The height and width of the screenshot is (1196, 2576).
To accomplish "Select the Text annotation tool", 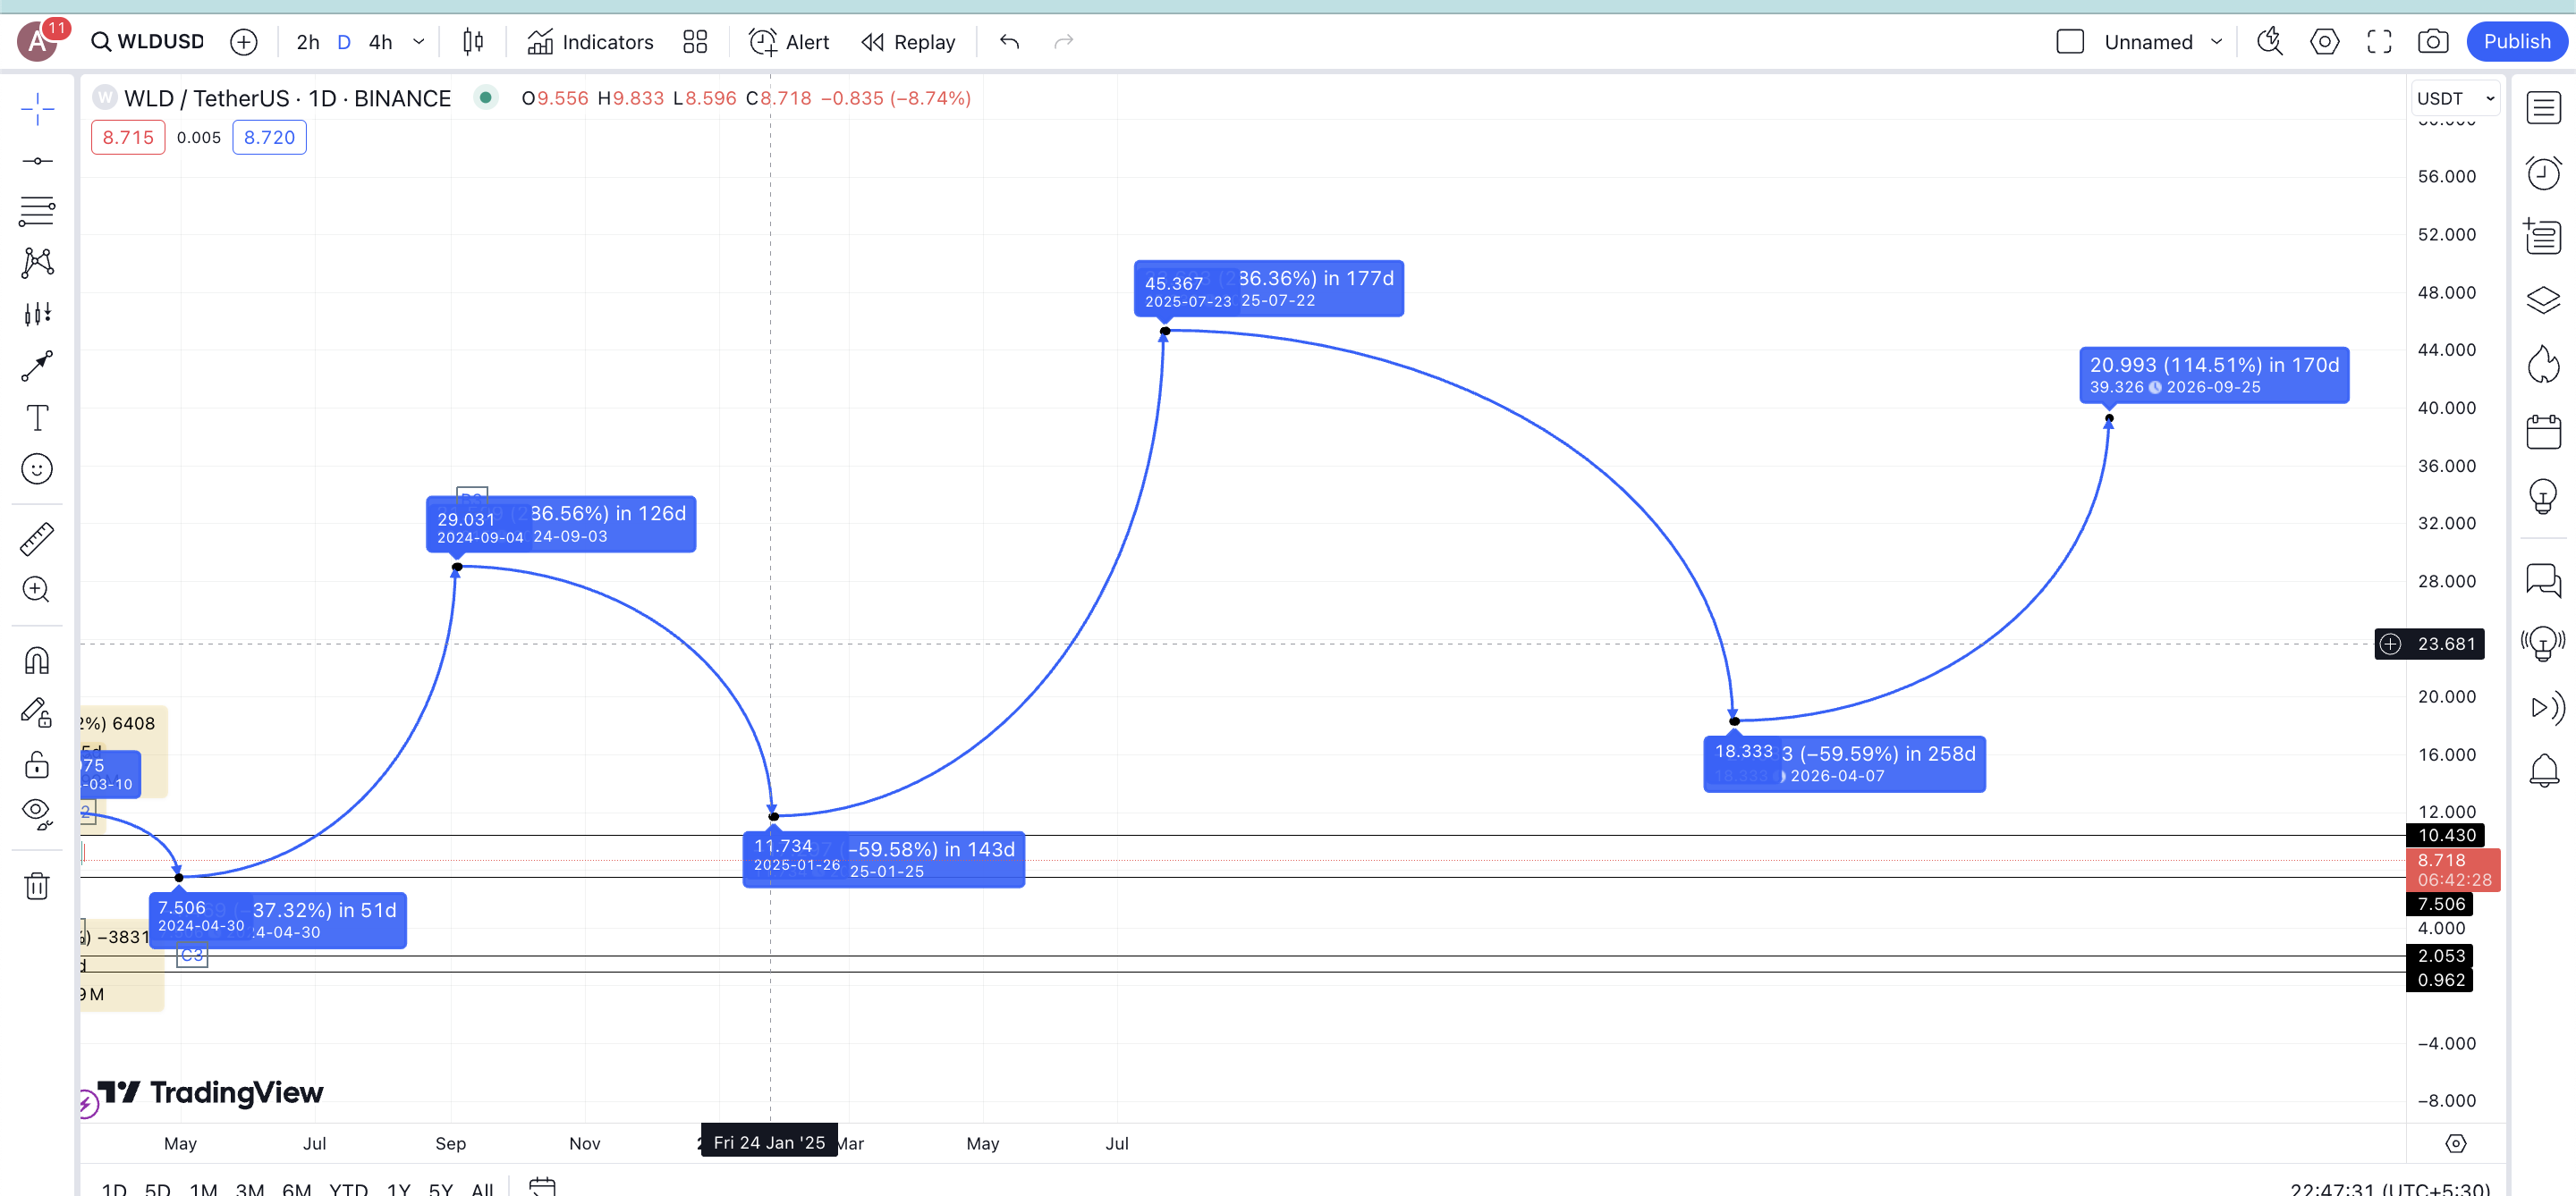I will coord(37,417).
